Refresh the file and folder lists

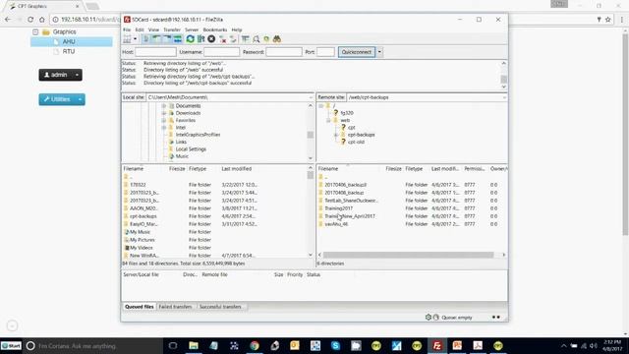tap(190, 39)
